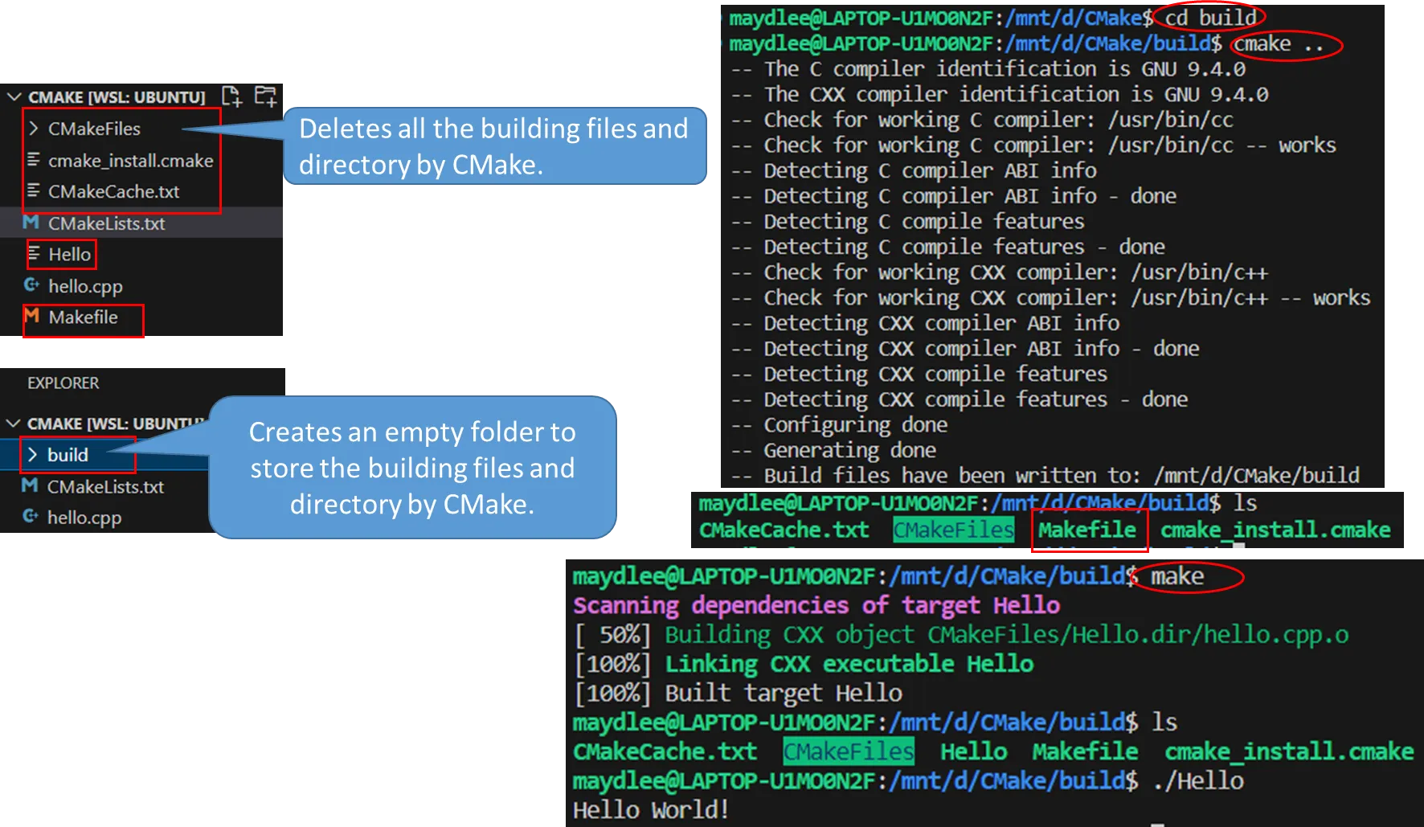Click the EXPLORER panel title
Viewport: 1424px width, 827px height.
(x=63, y=383)
